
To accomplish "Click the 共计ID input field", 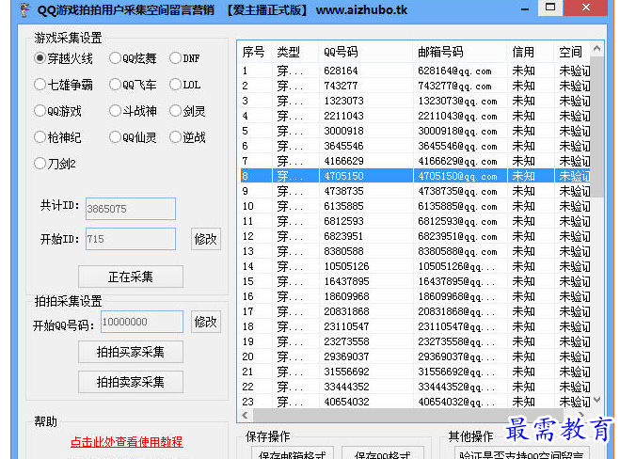I will (x=131, y=209).
